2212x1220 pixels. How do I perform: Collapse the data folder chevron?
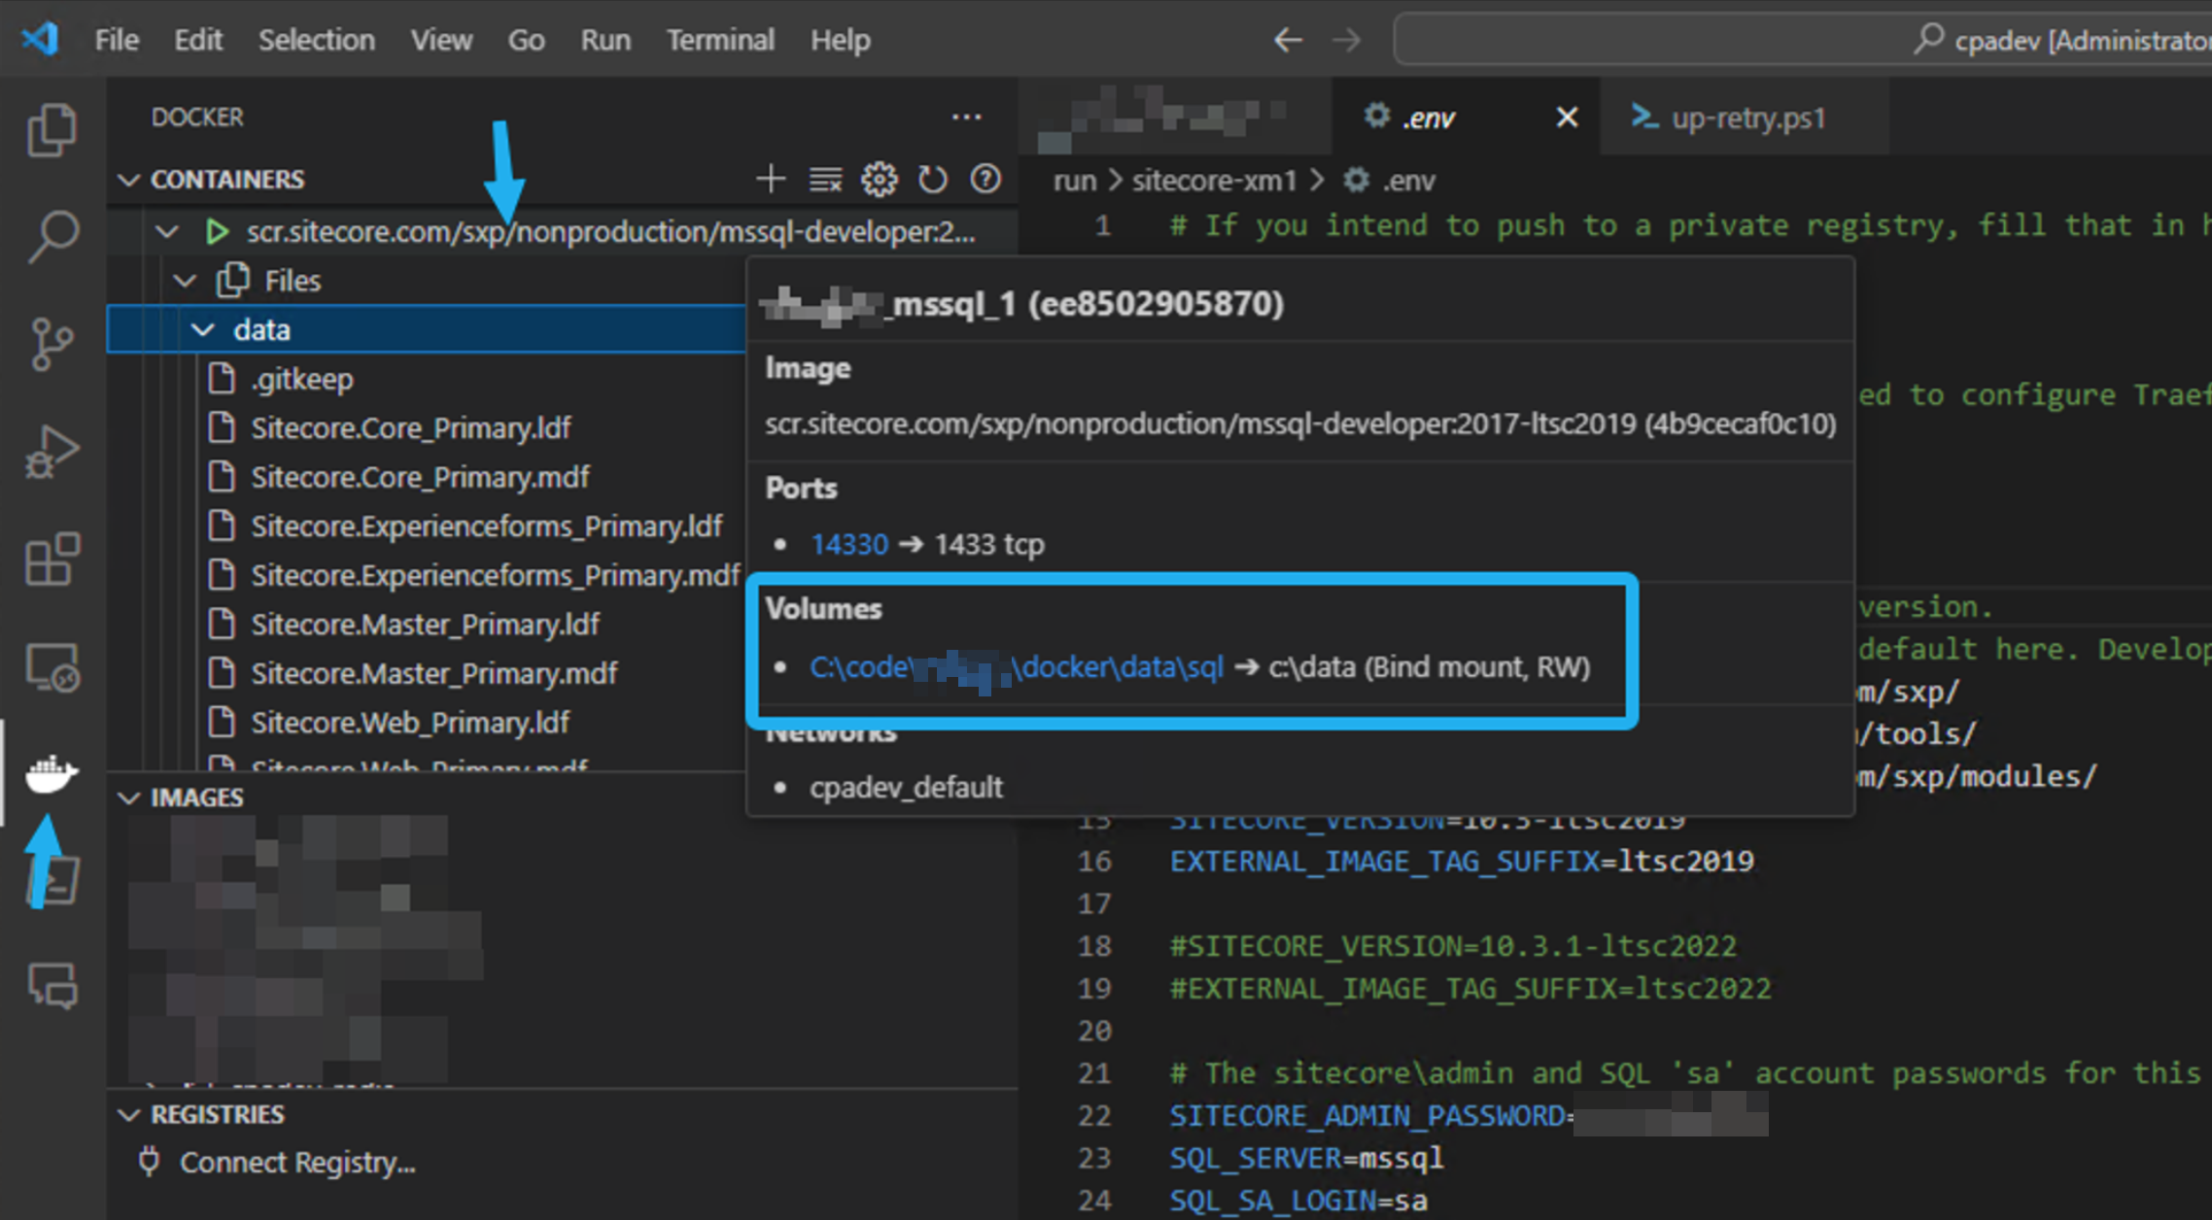(x=203, y=329)
